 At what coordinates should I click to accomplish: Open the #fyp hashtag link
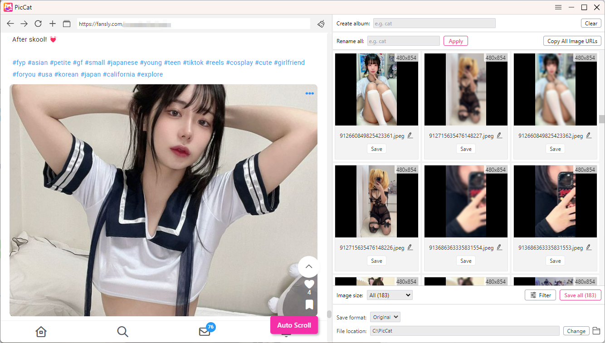point(19,63)
